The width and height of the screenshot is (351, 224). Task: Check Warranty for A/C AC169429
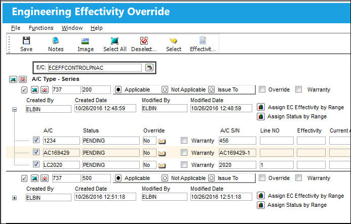pyautogui.click(x=184, y=153)
